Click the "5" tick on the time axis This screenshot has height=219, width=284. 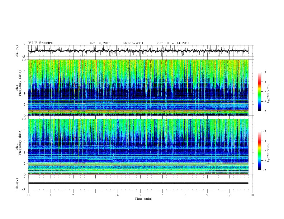pyautogui.click(x=140, y=195)
